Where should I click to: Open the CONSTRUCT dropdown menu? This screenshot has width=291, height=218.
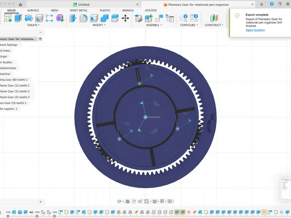point(214,25)
